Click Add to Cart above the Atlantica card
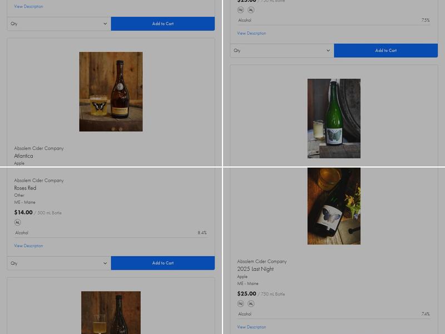445x334 pixels. click(162, 24)
